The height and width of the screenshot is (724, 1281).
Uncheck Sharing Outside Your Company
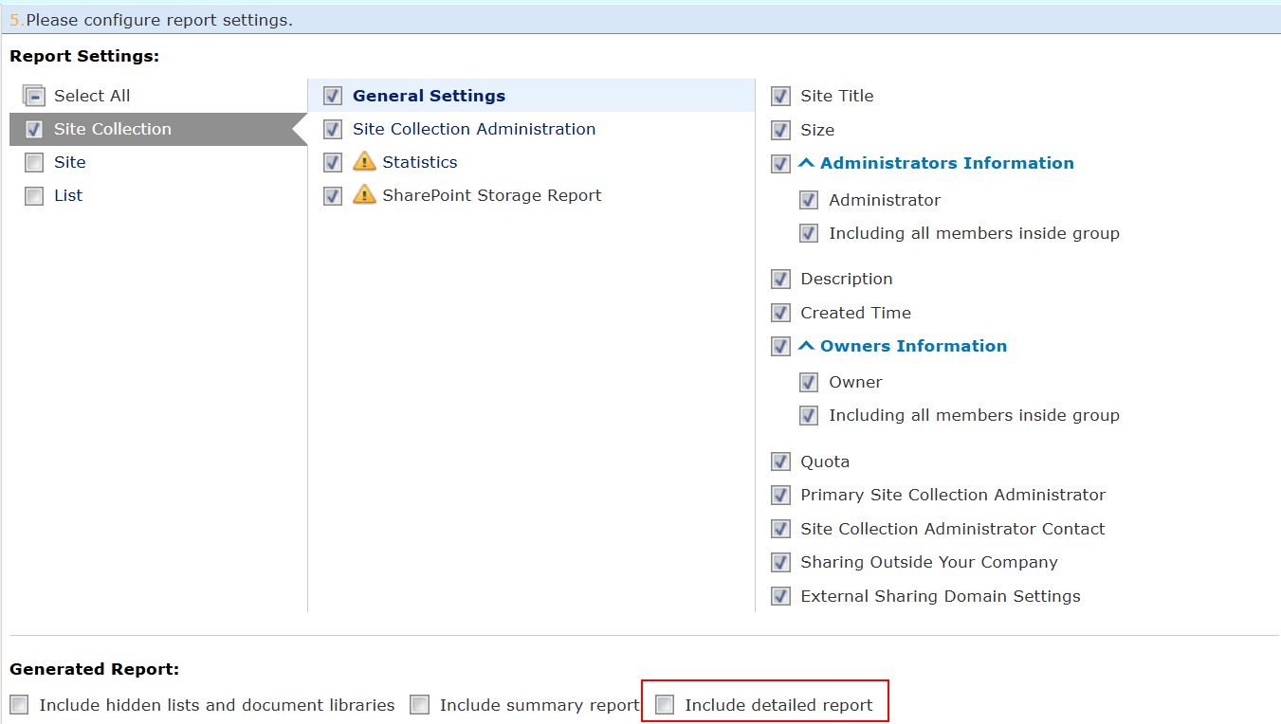coord(779,562)
